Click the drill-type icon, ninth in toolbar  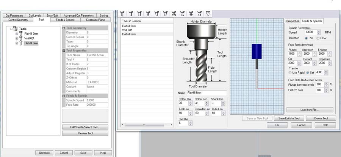tap(191, 14)
